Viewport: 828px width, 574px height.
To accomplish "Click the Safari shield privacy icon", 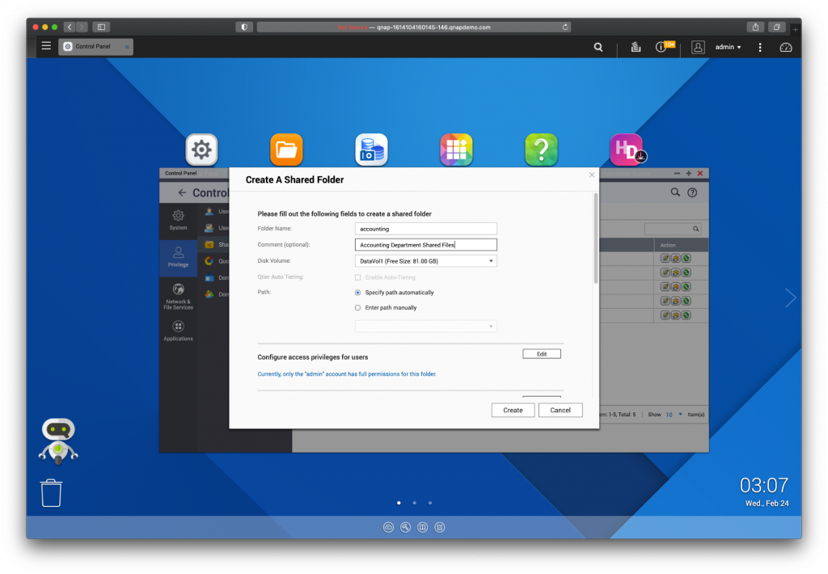I will [x=244, y=27].
